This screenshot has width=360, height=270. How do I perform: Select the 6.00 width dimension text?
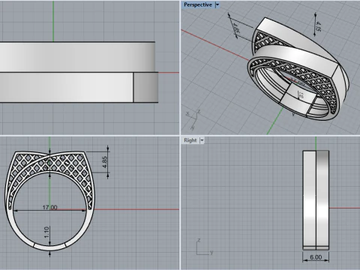coord(316,257)
